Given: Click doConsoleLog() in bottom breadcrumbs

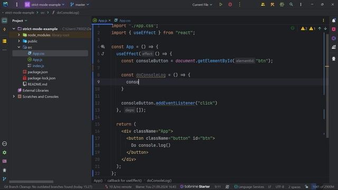Looking at the screenshot, I should coord(159,180).
